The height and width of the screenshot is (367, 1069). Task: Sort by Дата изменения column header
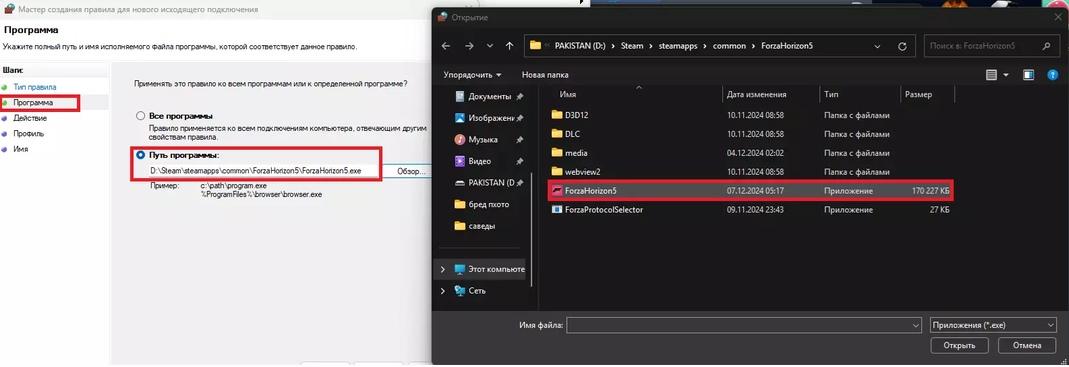[x=757, y=94]
